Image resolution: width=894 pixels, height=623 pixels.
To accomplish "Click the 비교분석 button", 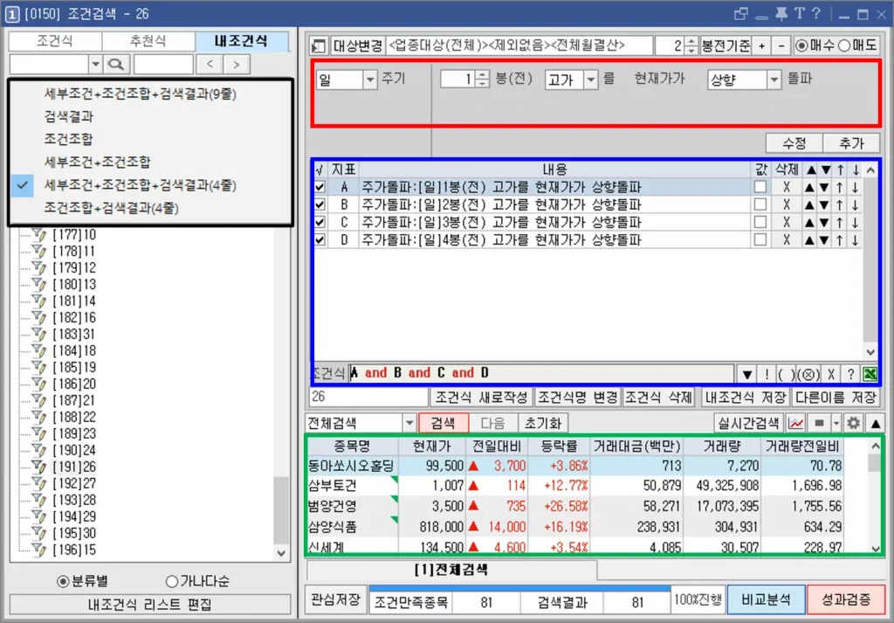I will click(767, 599).
